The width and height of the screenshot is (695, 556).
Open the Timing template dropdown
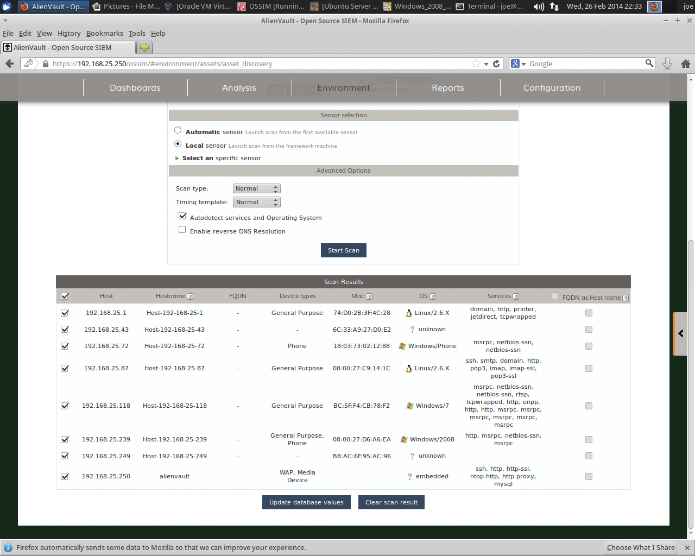[x=256, y=202]
